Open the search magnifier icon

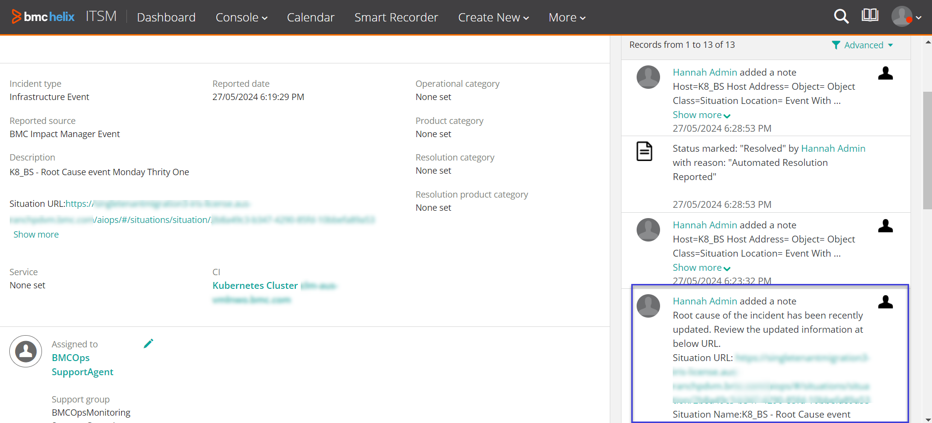841,17
